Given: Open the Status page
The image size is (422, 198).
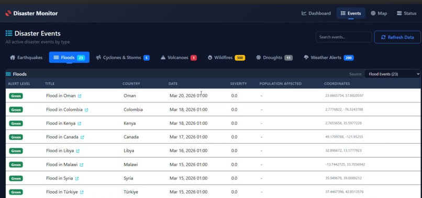Looking at the screenshot, I should tap(406, 13).
